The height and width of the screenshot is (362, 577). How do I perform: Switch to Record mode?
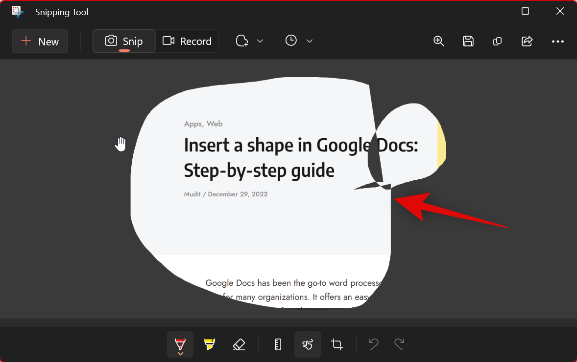[187, 41]
